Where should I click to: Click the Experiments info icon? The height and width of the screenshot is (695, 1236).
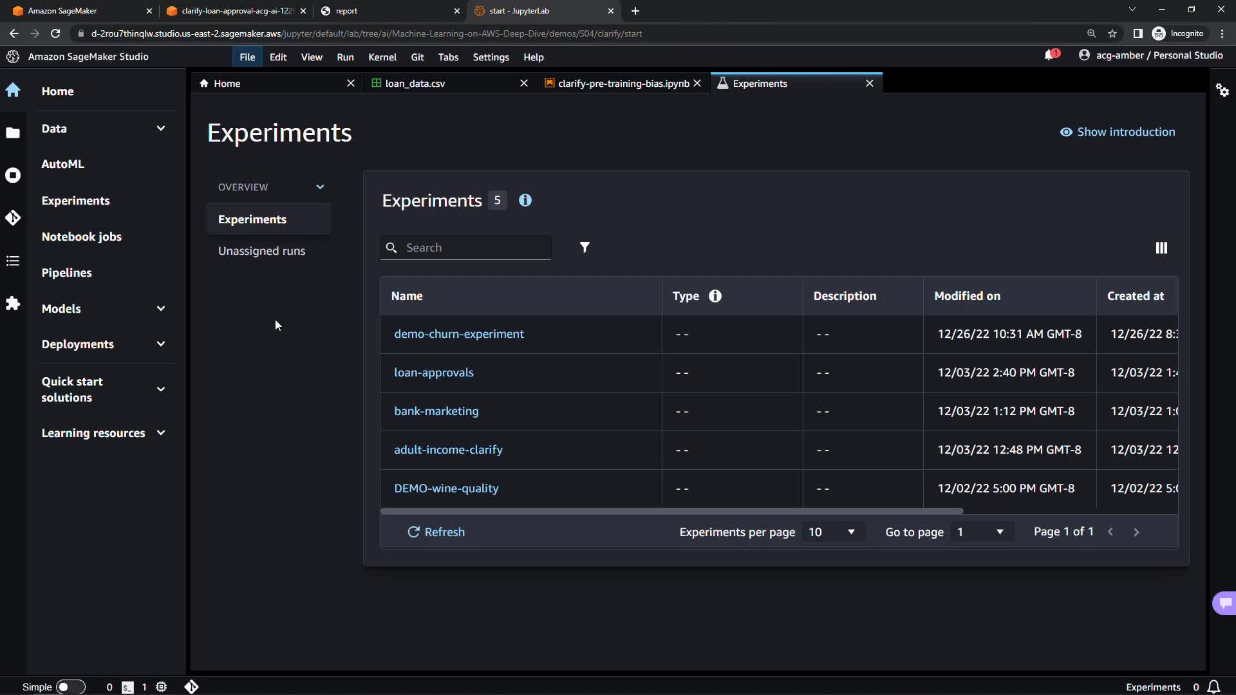click(525, 201)
